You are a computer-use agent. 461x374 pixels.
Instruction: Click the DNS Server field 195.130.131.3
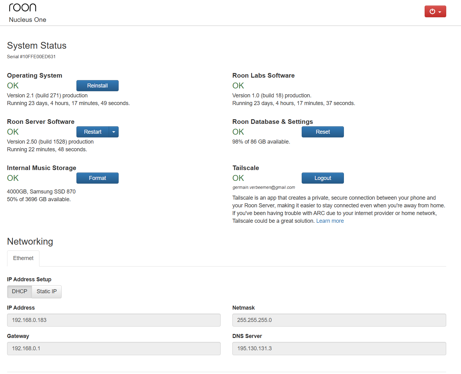point(339,348)
